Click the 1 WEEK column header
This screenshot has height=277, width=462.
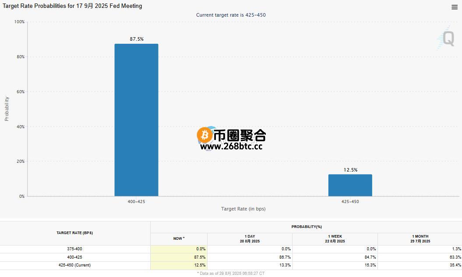click(335, 239)
